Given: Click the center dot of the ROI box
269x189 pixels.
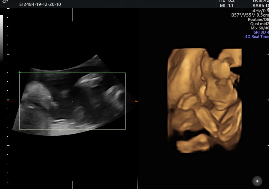Looking at the screenshot, I should (73, 101).
